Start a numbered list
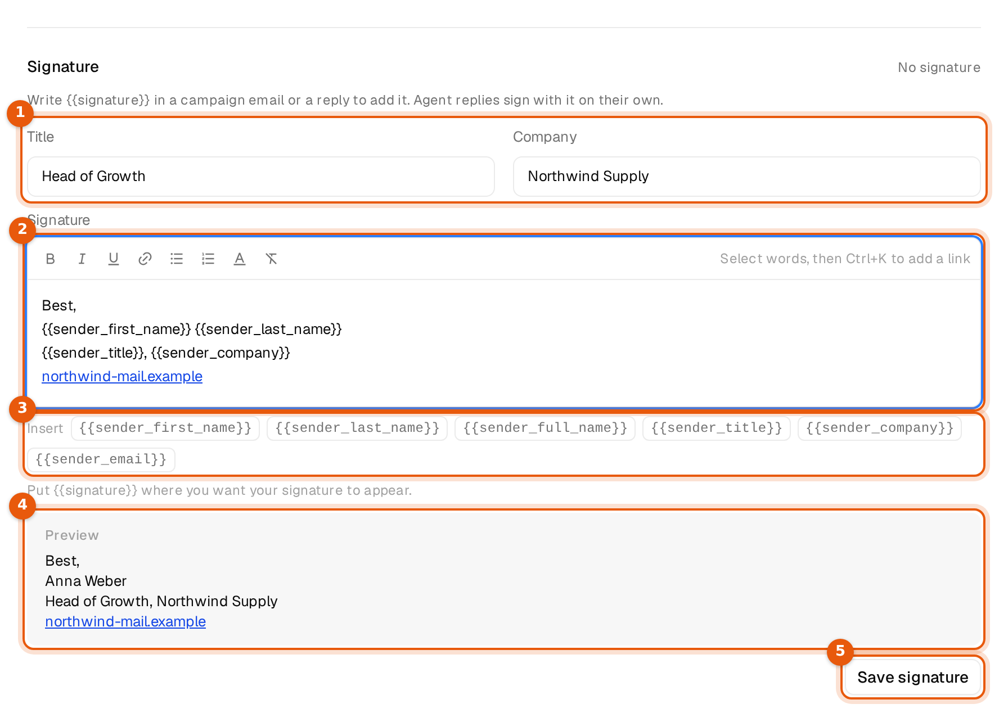The width and height of the screenshot is (1008, 722). [208, 259]
